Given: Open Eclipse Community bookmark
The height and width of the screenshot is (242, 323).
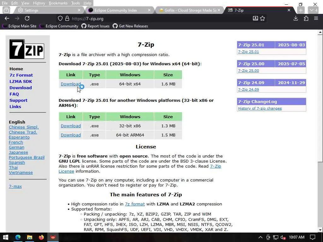Looking at the screenshot, I should 59,26.
